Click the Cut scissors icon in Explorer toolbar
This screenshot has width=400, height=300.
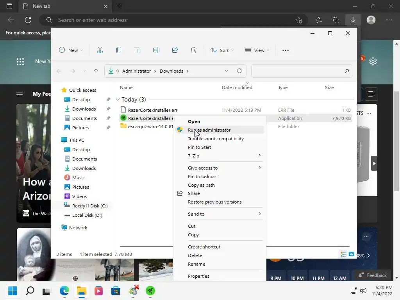[x=100, y=50]
